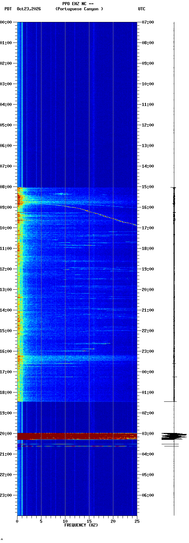Click the UTC '06:00' time label

coord(148,495)
